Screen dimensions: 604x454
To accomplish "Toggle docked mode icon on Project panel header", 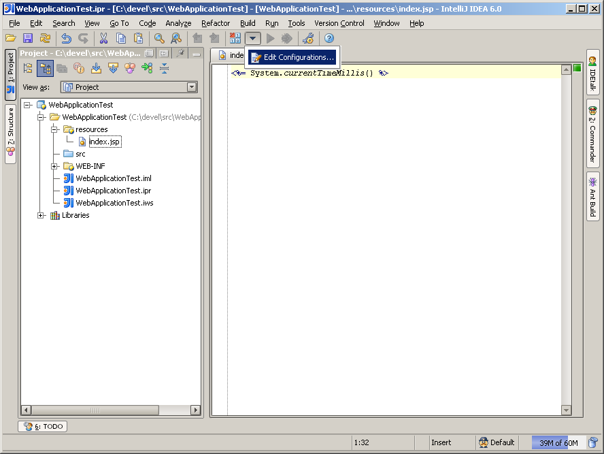I will [x=164, y=53].
